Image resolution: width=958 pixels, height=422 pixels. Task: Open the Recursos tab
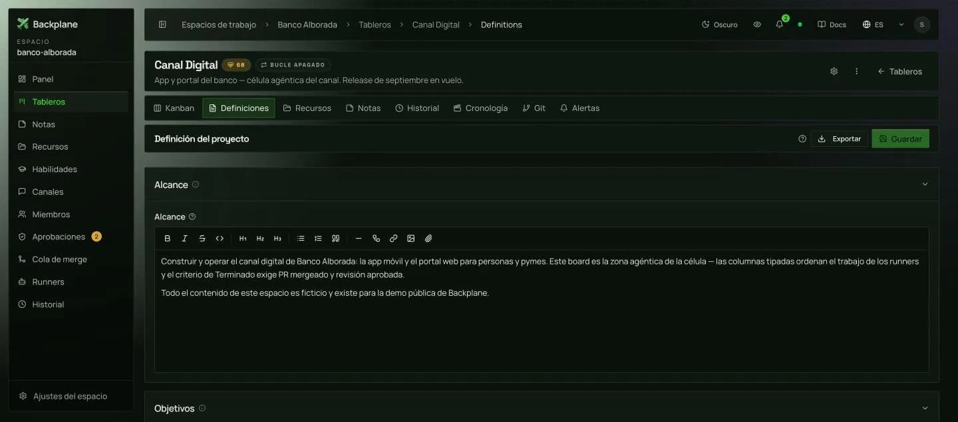[307, 108]
